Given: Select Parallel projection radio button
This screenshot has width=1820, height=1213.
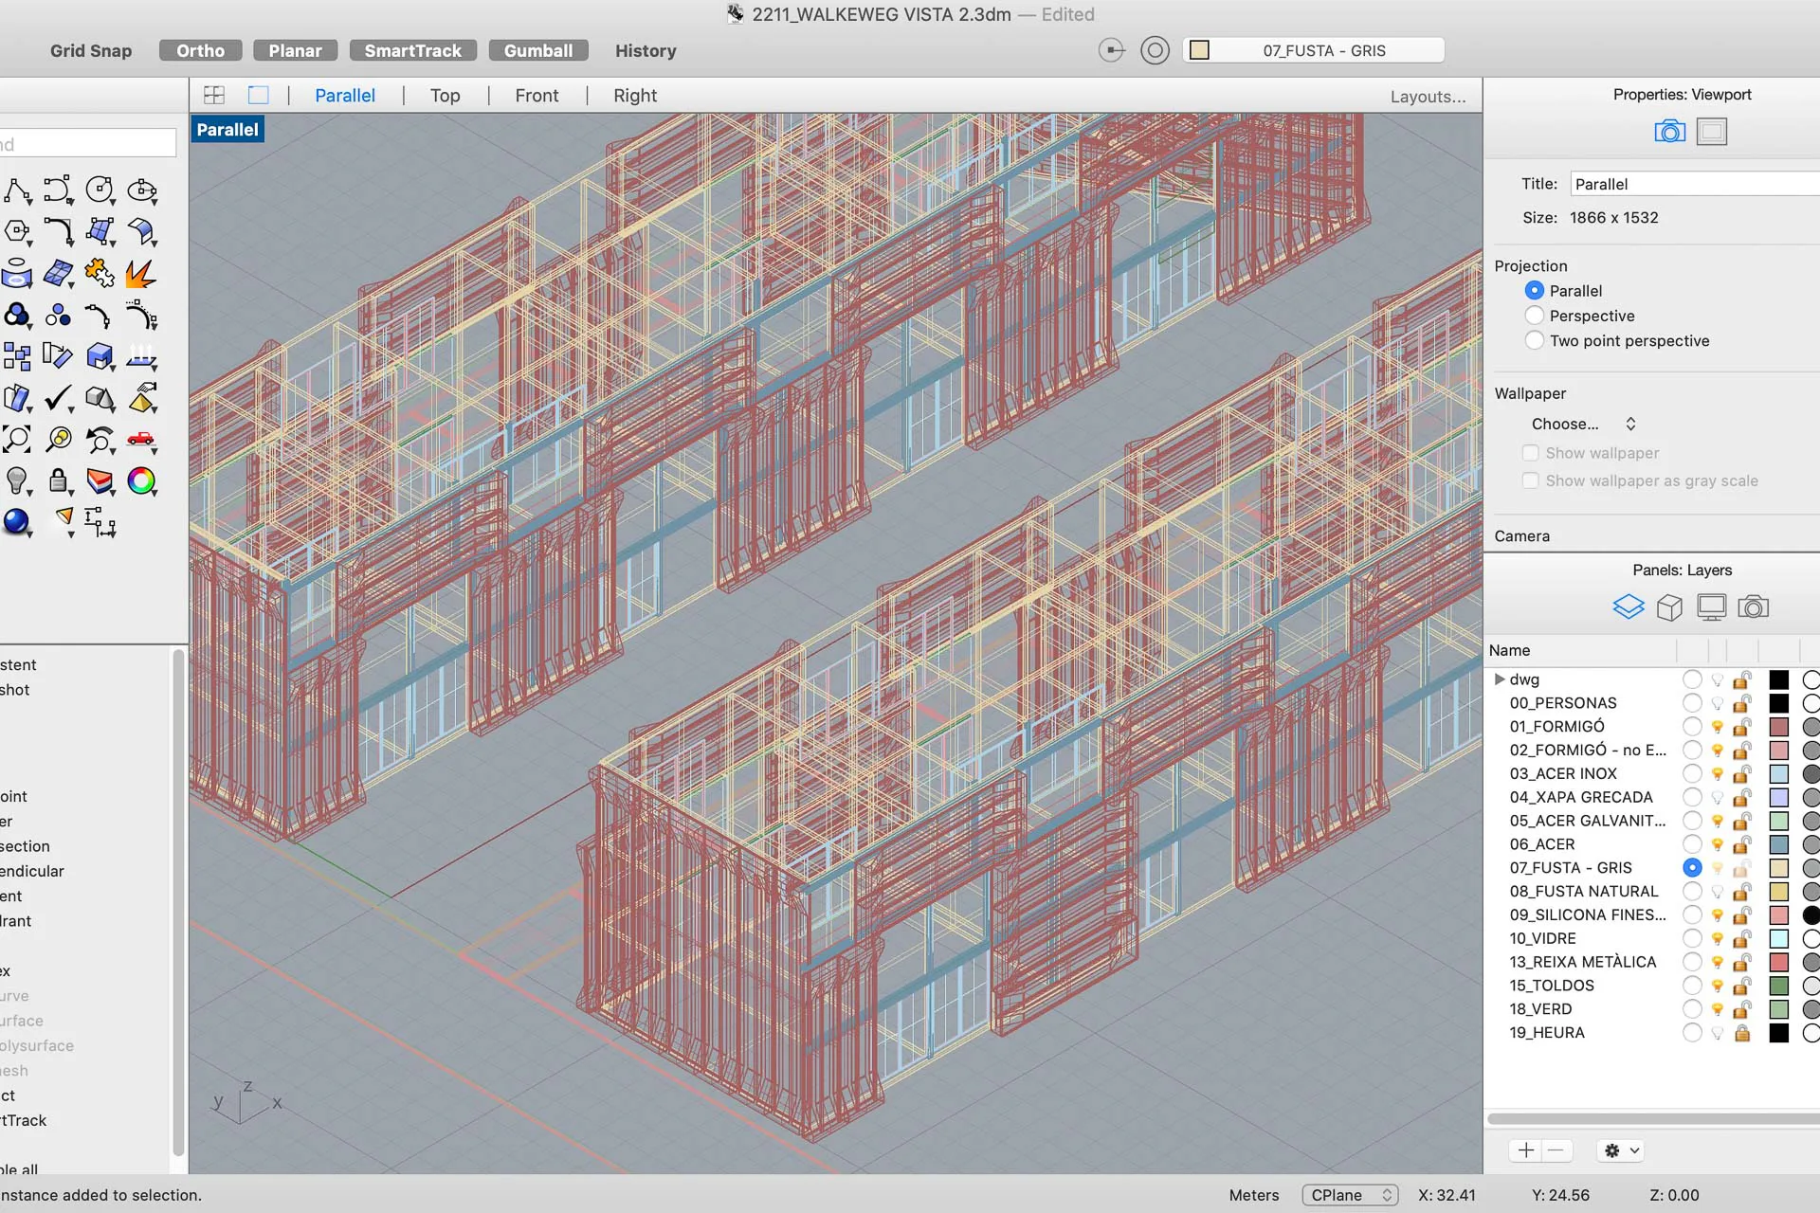Looking at the screenshot, I should tap(1534, 290).
